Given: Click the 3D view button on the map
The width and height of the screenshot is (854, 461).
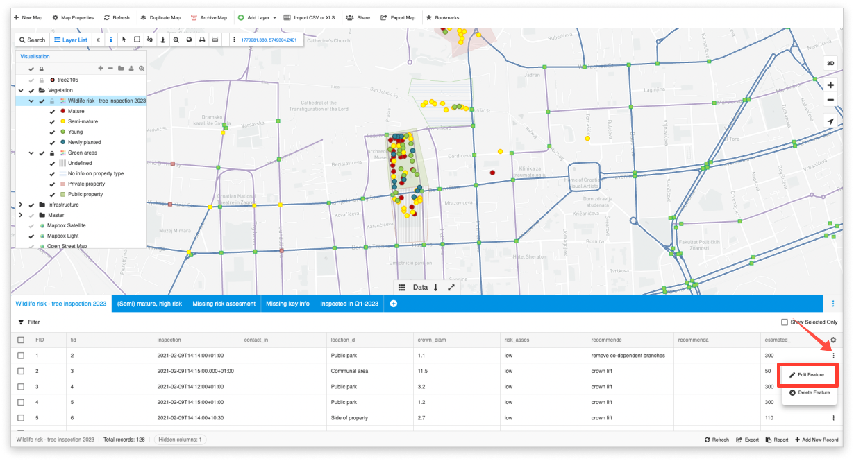Looking at the screenshot, I should click(830, 62).
